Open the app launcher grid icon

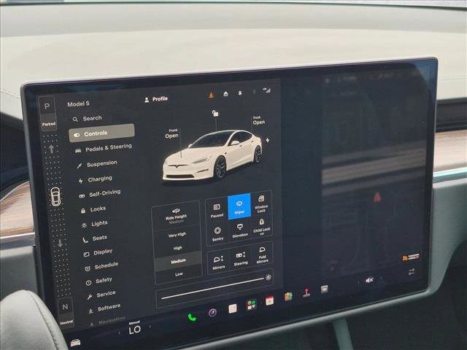(251, 305)
